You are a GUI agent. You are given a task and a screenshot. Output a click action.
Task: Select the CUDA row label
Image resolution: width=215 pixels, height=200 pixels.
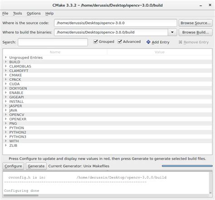pos(15,84)
